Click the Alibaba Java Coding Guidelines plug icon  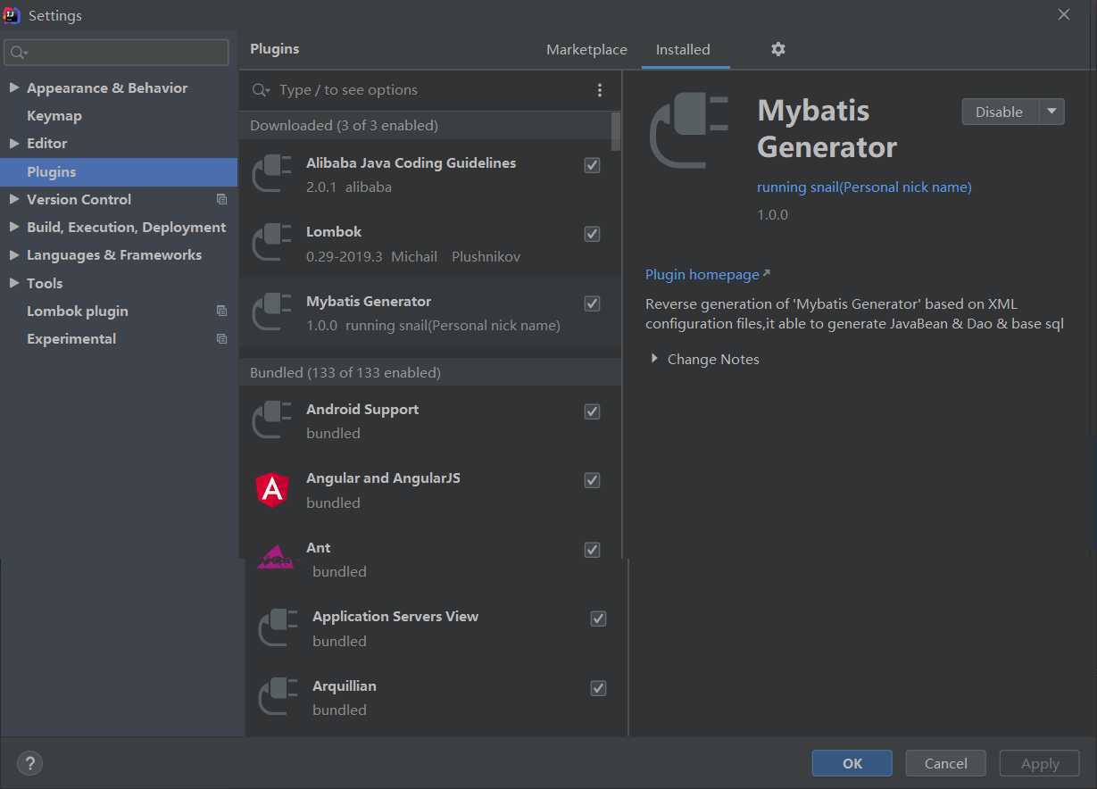[272, 174]
